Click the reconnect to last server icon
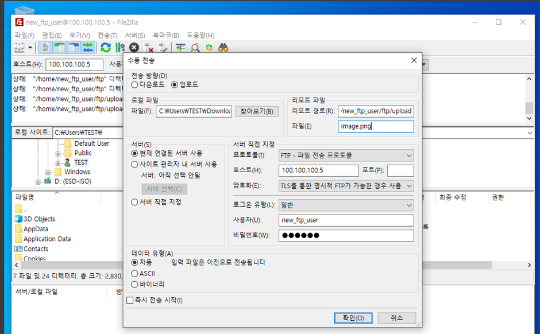The width and height of the screenshot is (540, 334). [163, 48]
